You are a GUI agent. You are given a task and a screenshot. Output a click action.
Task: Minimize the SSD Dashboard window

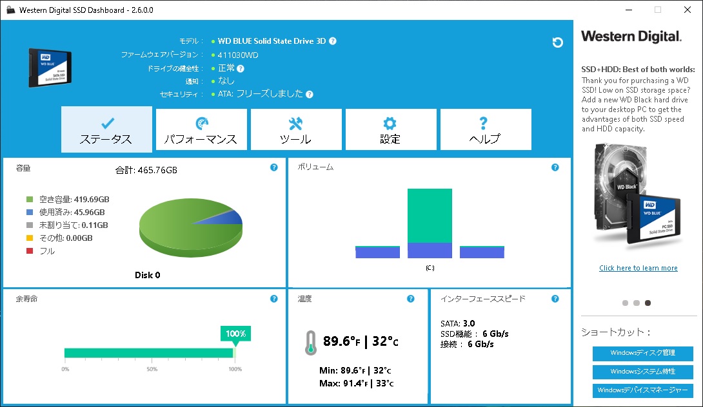629,10
